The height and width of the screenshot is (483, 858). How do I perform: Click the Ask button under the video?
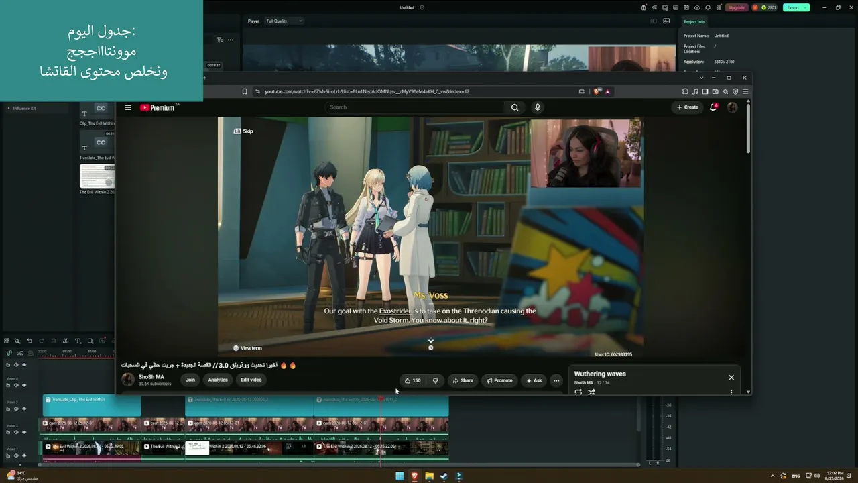534,380
